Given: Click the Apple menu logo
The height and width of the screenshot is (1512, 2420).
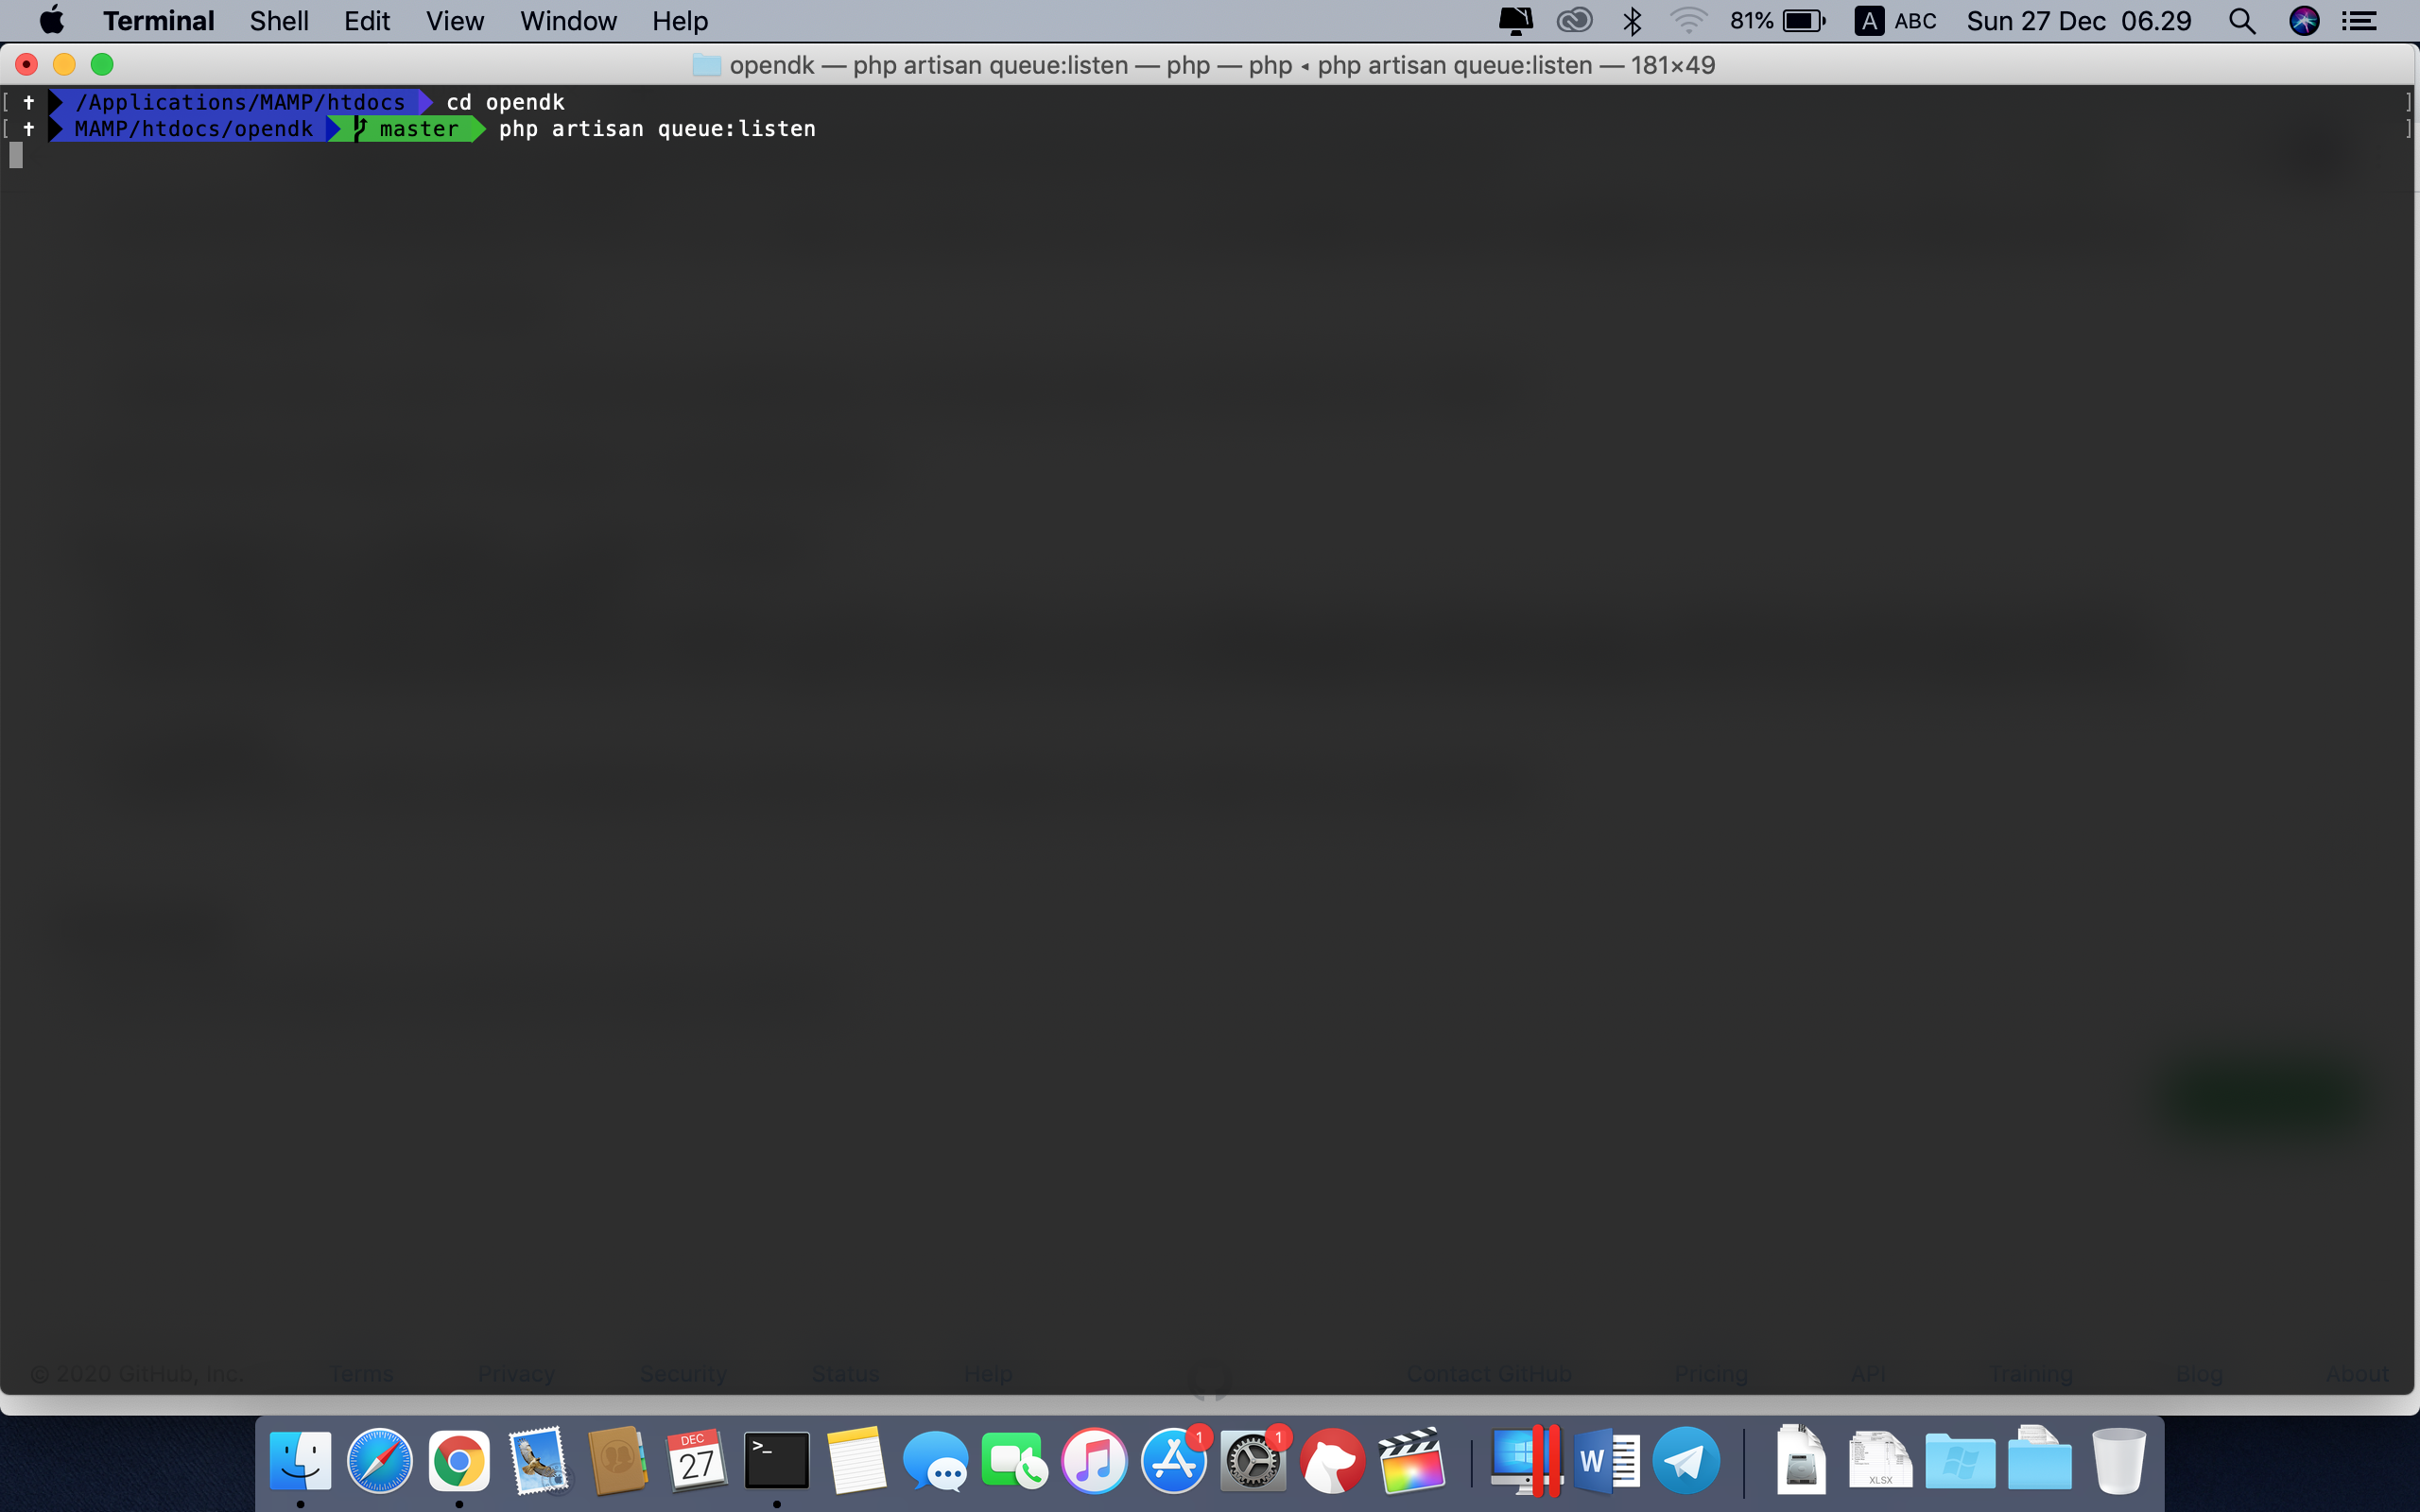Looking at the screenshot, I should click(x=51, y=20).
